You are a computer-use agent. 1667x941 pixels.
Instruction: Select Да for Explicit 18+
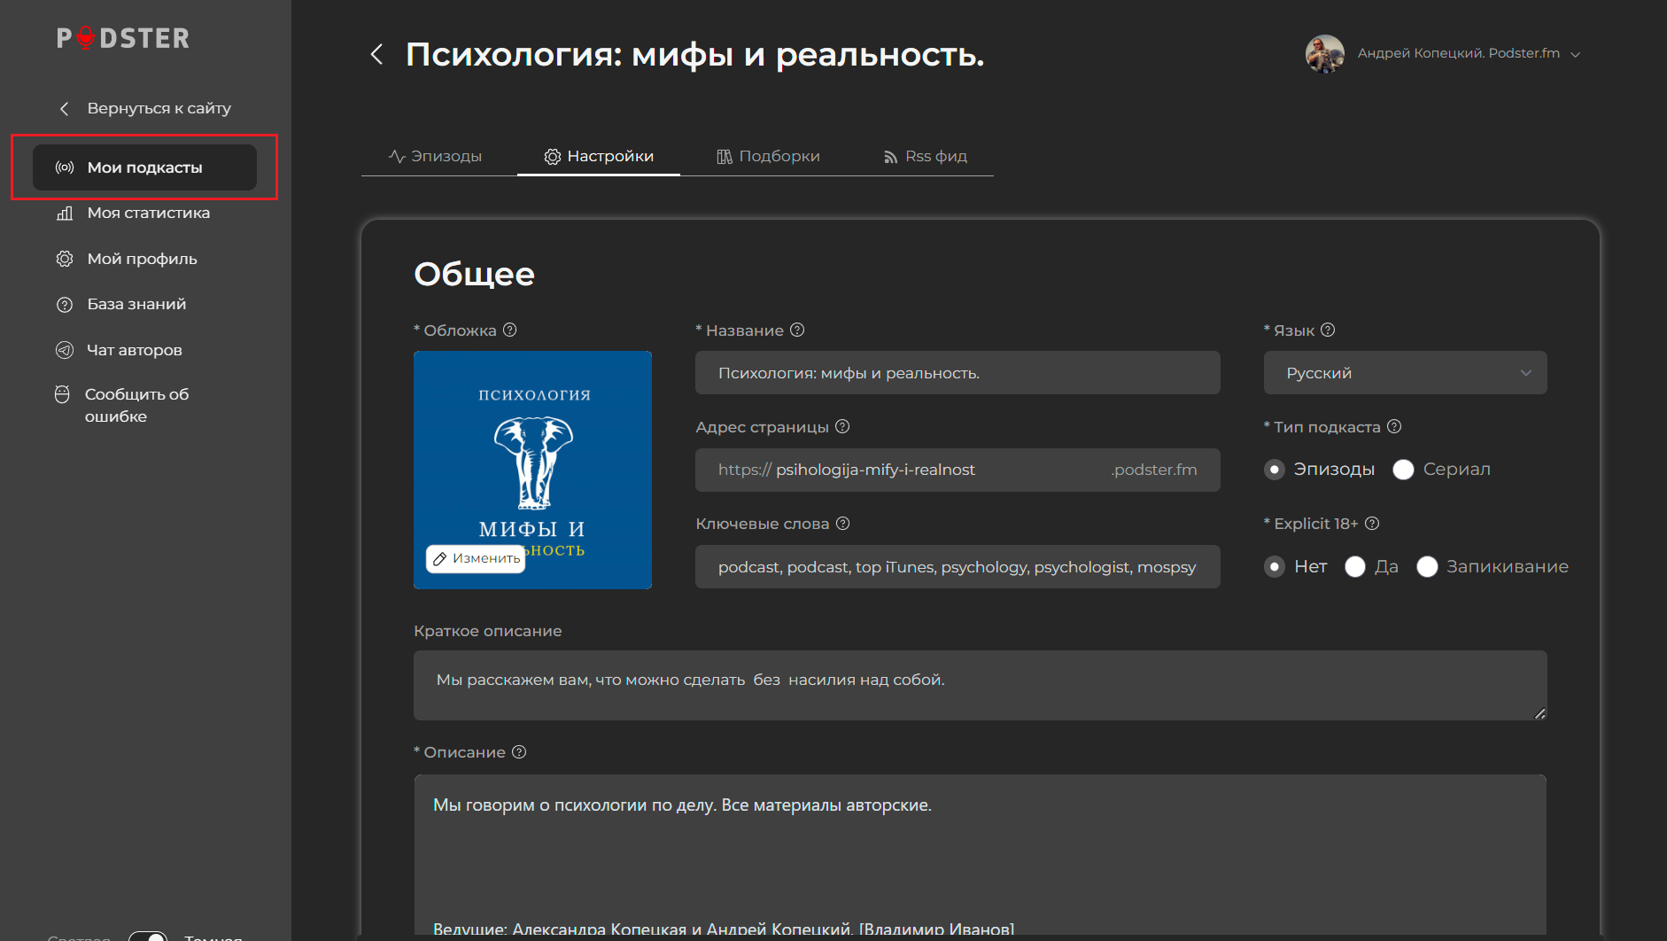1355,566
